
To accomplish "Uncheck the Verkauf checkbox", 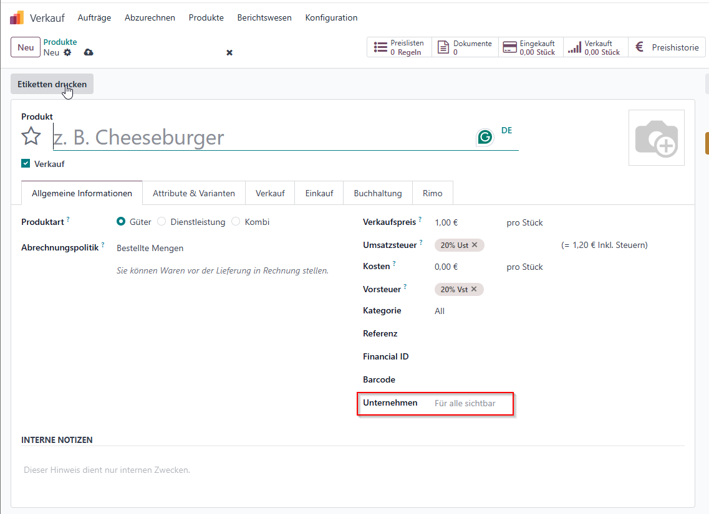I will click(26, 163).
